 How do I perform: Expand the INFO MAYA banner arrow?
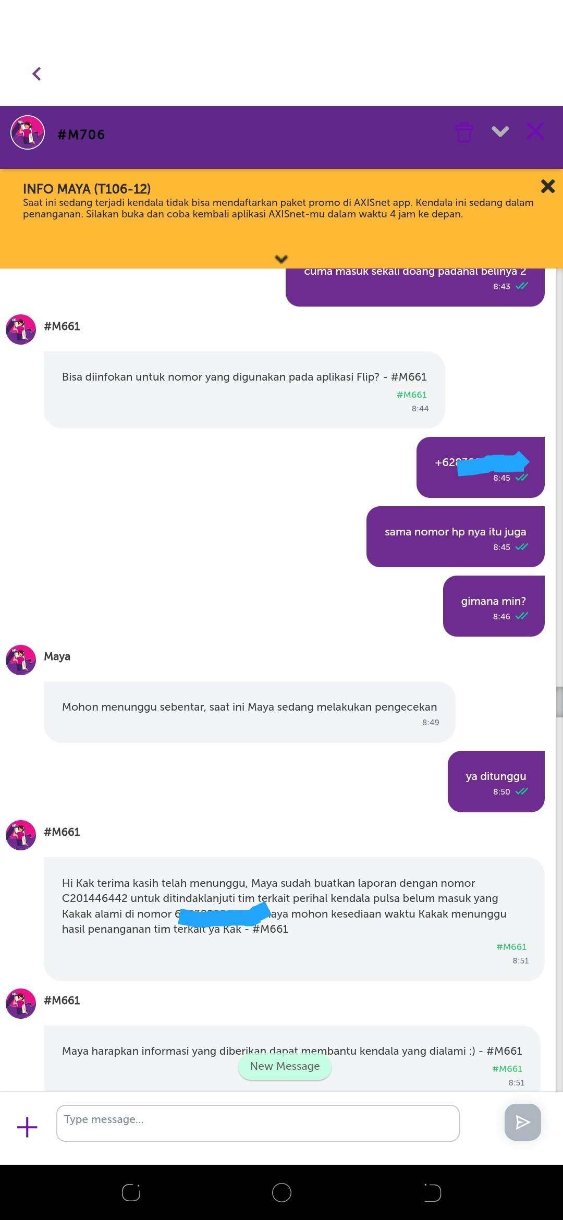pyautogui.click(x=281, y=259)
